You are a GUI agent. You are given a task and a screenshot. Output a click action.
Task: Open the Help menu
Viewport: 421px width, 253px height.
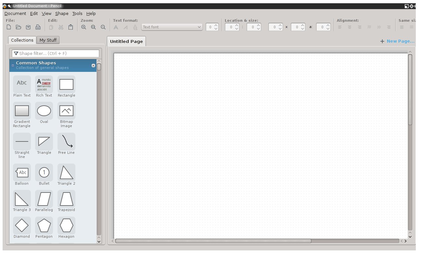pyautogui.click(x=91, y=13)
